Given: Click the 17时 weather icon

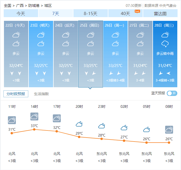Looking at the screenshot, I should pyautogui.click(x=57, y=118).
